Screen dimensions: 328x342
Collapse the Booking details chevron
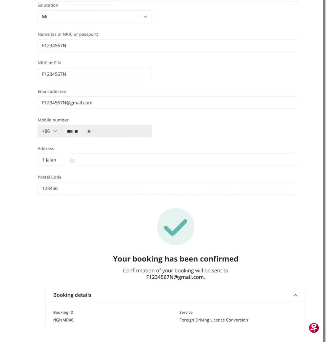pos(295,295)
